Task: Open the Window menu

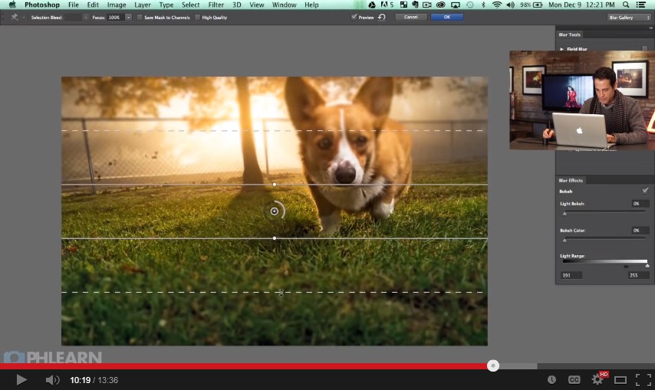Action: (284, 5)
